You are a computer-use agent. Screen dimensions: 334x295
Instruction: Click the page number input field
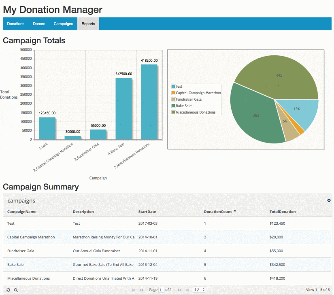coord(161,290)
